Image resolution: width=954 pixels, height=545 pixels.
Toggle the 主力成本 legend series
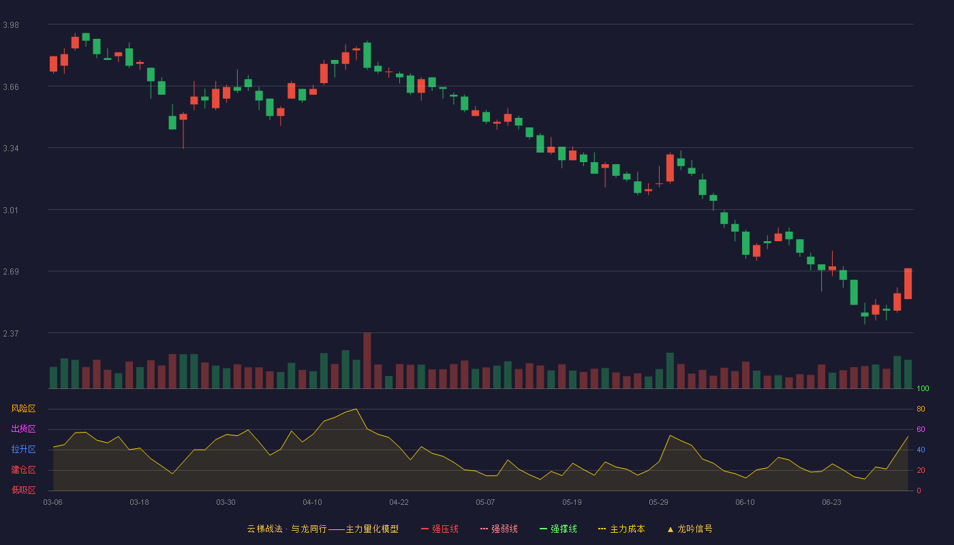[621, 529]
